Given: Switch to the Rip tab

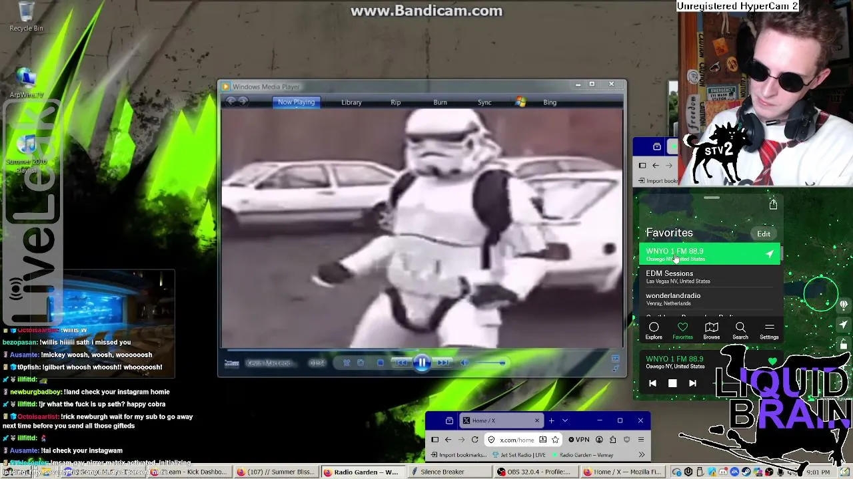Looking at the screenshot, I should [x=395, y=102].
